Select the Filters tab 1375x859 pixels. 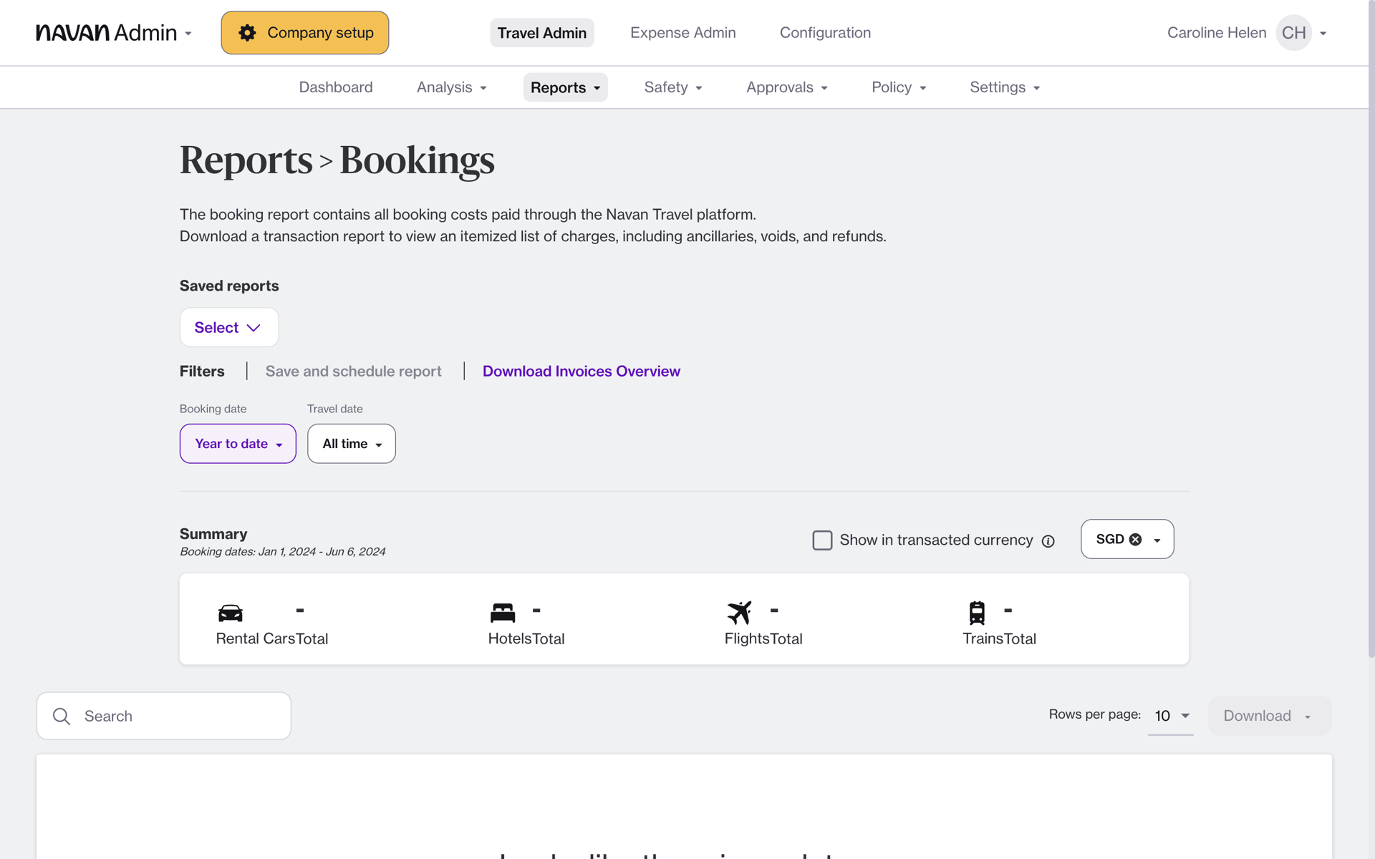click(x=202, y=372)
